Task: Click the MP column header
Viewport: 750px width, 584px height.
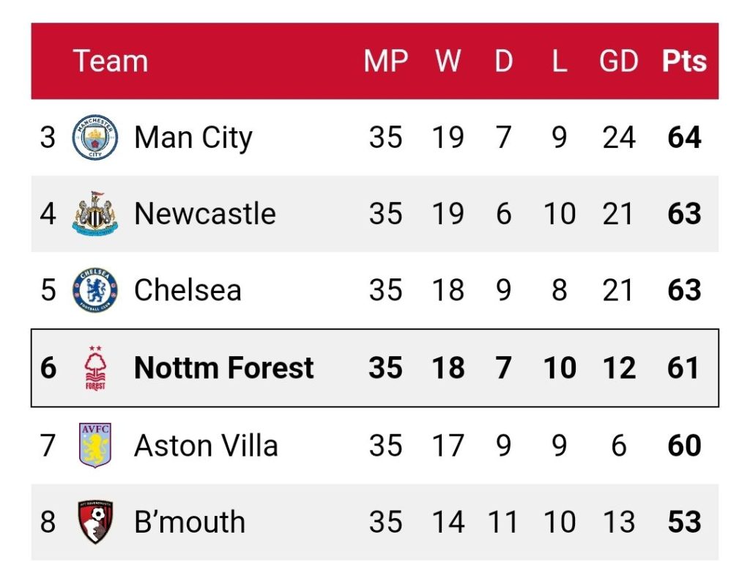Action: pyautogui.click(x=385, y=62)
